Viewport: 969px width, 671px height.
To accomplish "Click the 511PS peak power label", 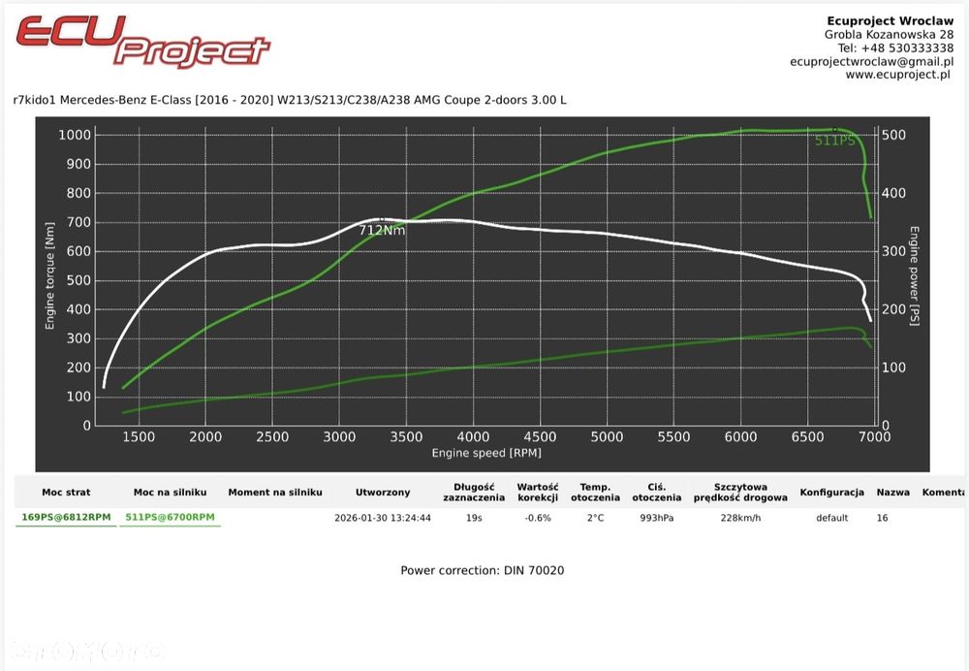I will click(x=835, y=141).
